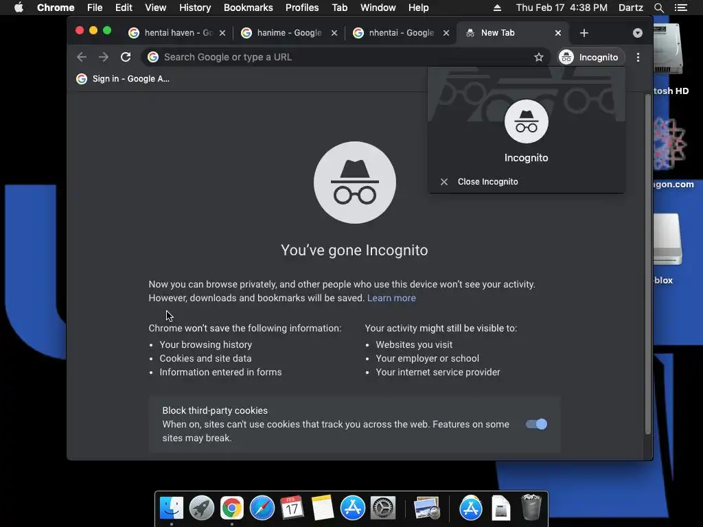Focus the Search Google or type a URL field
This screenshot has height=527, width=703.
point(345,57)
